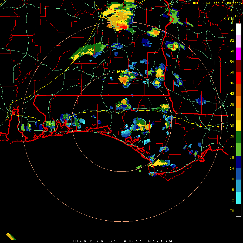Pick the magenta swatch on the color scale
The width and height of the screenshot is (243, 243).
point(238,54)
